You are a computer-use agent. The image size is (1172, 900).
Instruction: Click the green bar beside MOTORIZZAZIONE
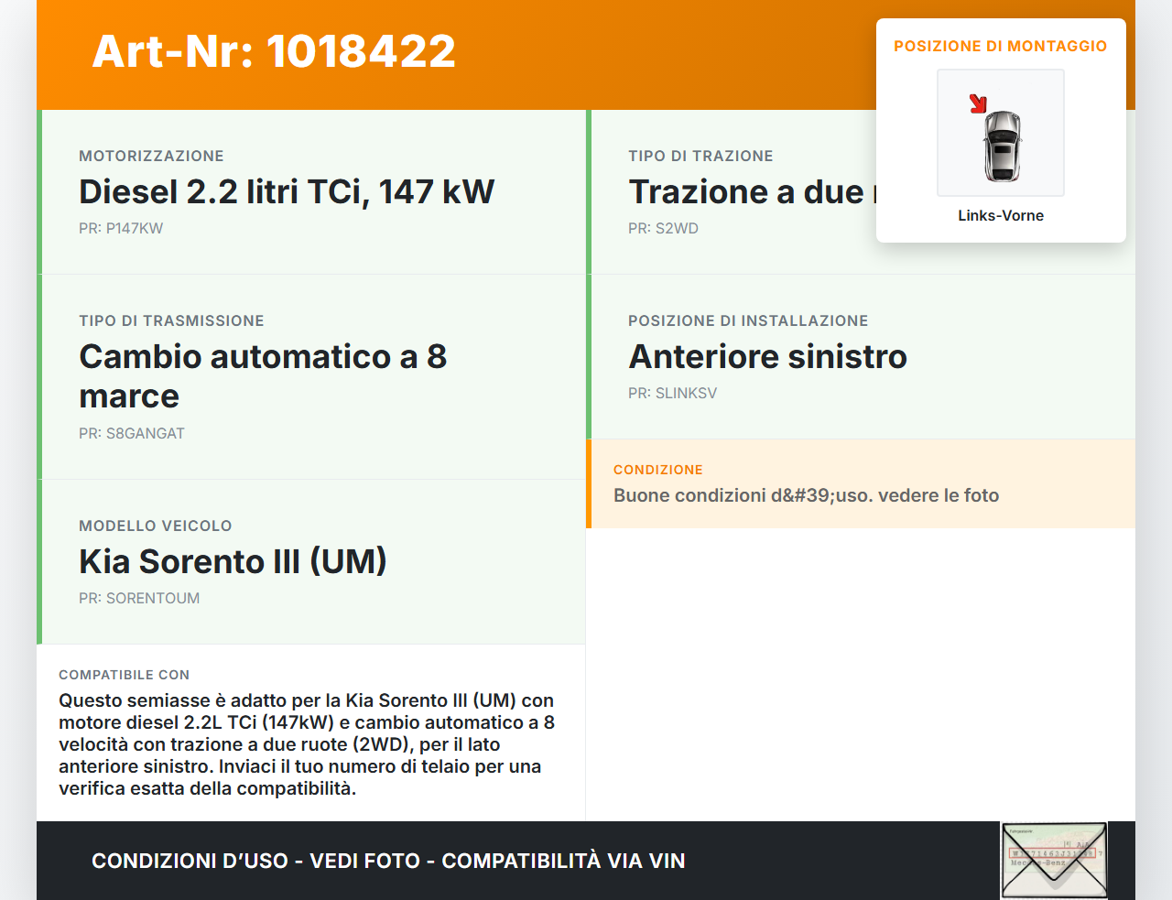click(38, 191)
